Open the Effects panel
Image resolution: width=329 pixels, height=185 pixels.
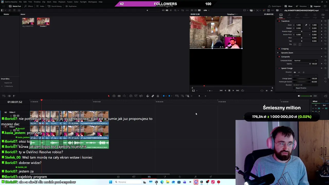click(x=29, y=6)
